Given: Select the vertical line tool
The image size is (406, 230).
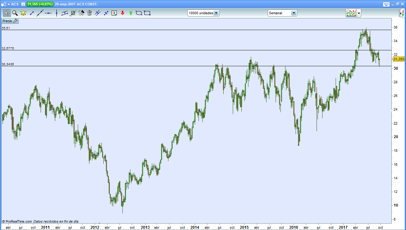Looking at the screenshot, I should pyautogui.click(x=56, y=13).
